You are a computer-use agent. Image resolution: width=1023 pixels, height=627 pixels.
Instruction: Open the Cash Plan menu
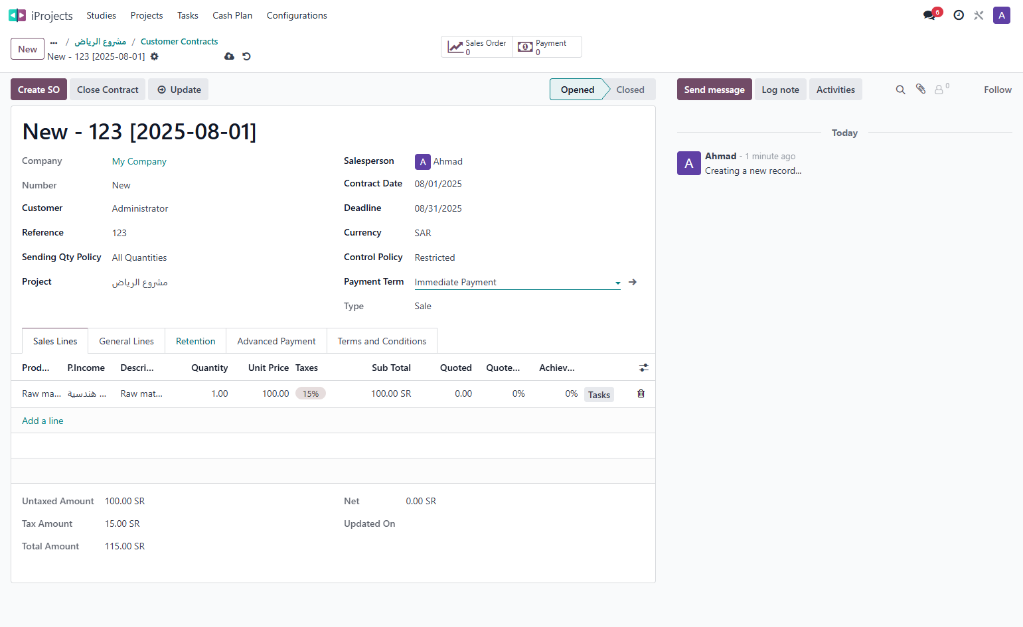click(232, 15)
